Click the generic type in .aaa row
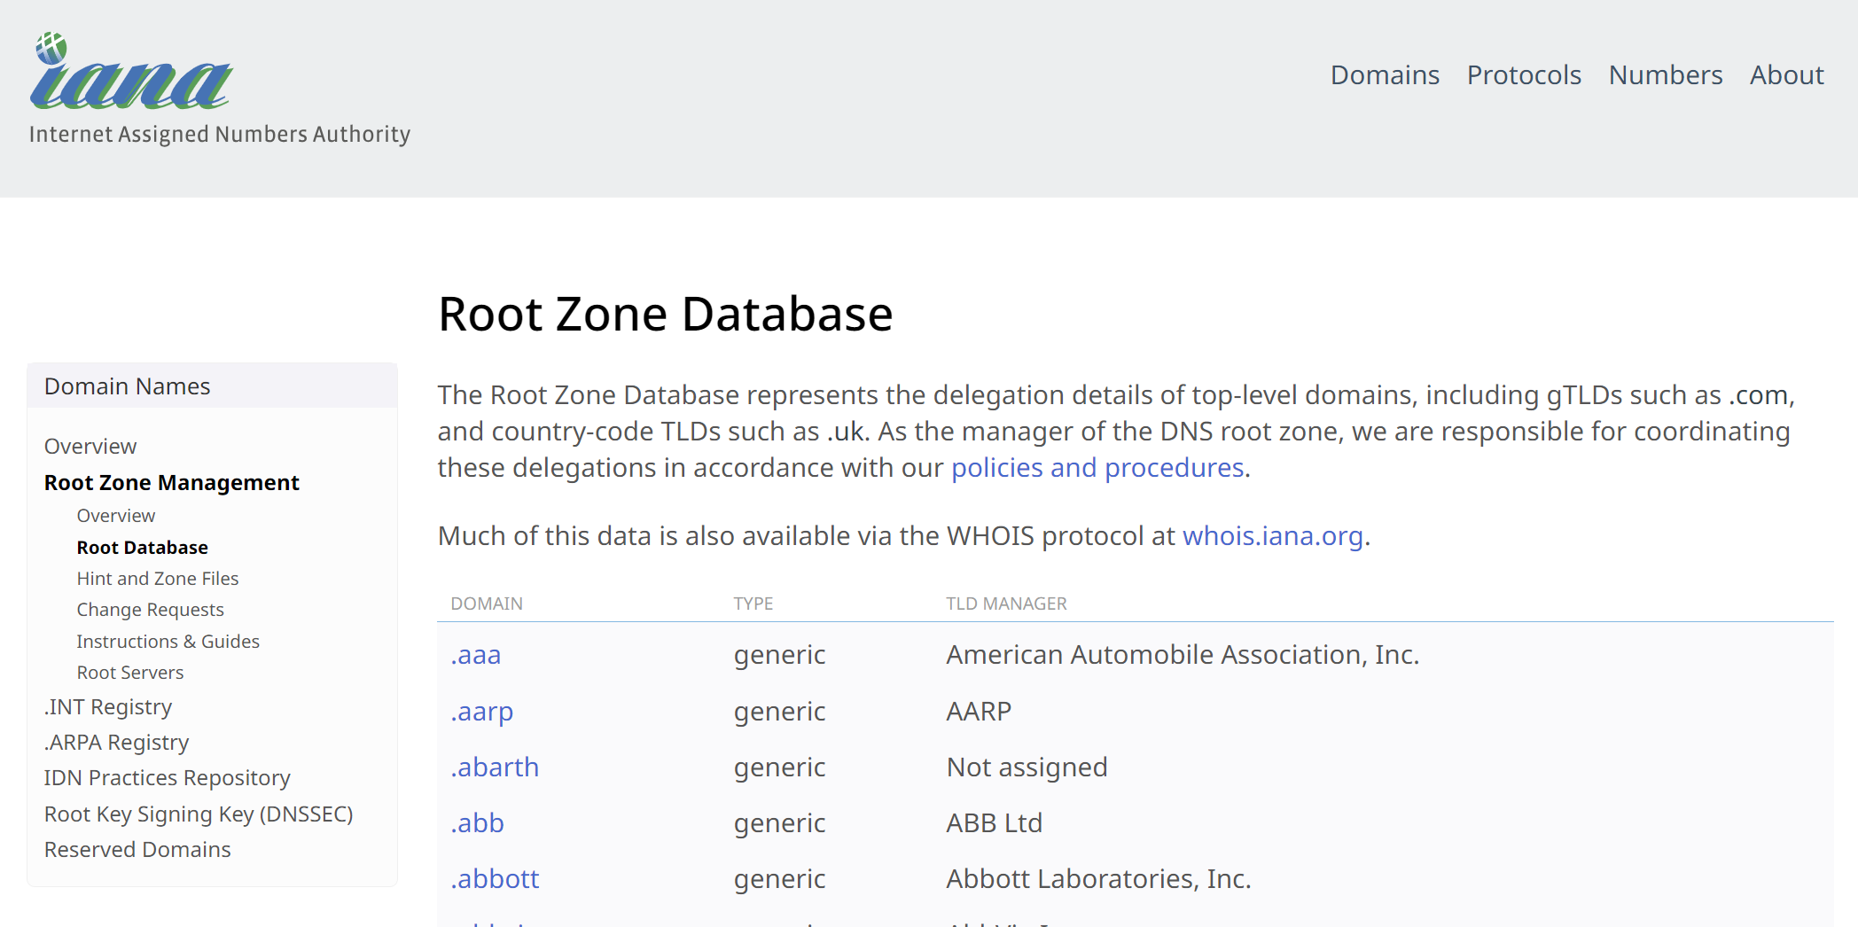 [779, 656]
